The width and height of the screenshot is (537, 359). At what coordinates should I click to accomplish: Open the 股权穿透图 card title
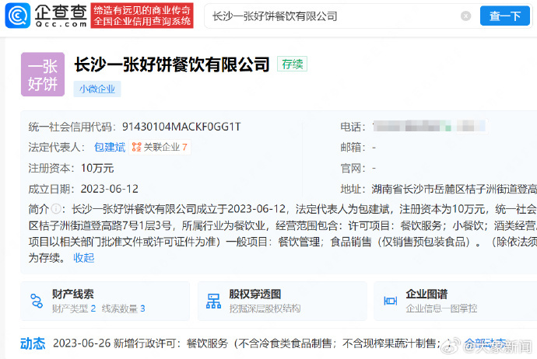pyautogui.click(x=255, y=294)
